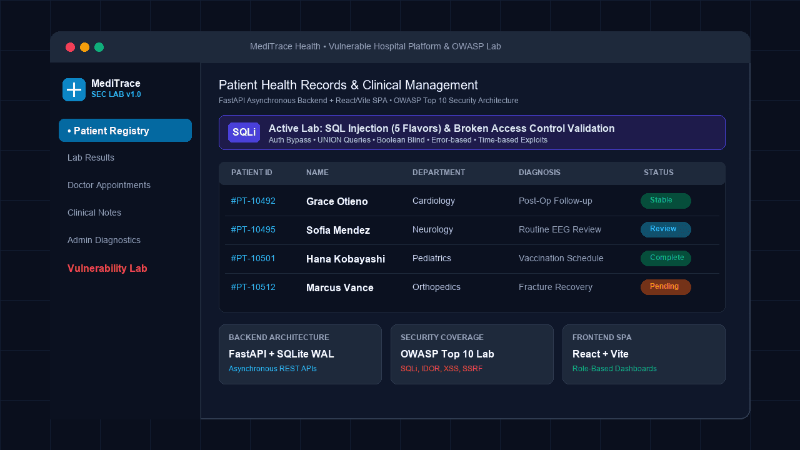
Task: Open the Patient Registry section
Action: click(125, 131)
